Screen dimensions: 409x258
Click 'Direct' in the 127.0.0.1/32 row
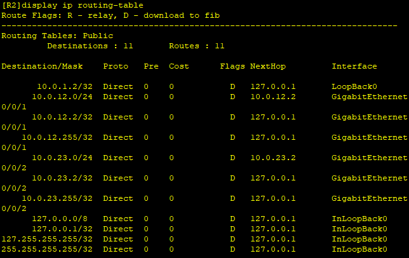118,229
